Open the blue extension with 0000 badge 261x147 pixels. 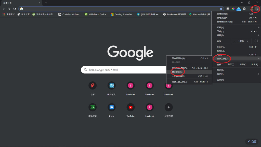click(x=239, y=9)
